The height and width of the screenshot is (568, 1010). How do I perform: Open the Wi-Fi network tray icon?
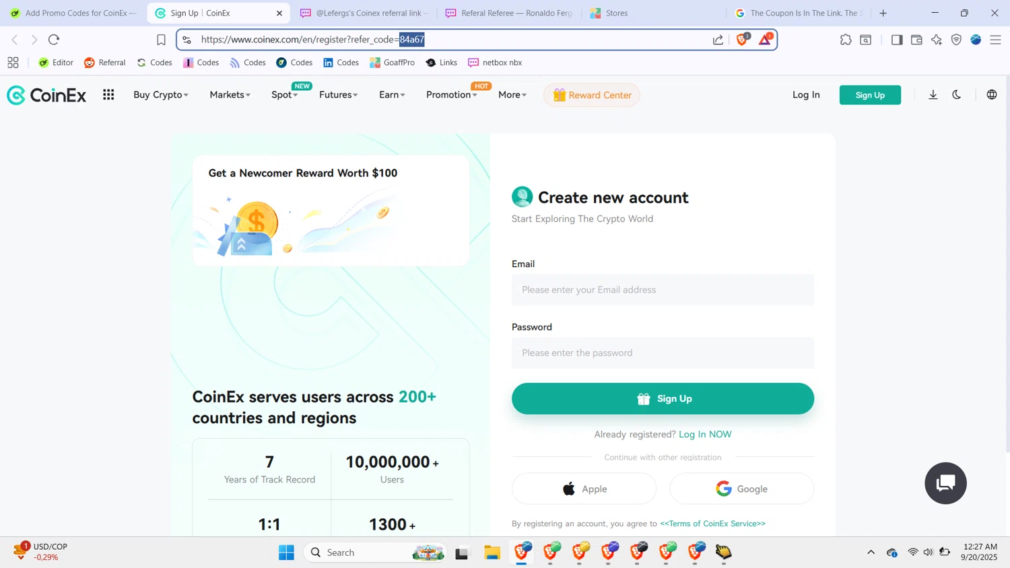click(913, 553)
